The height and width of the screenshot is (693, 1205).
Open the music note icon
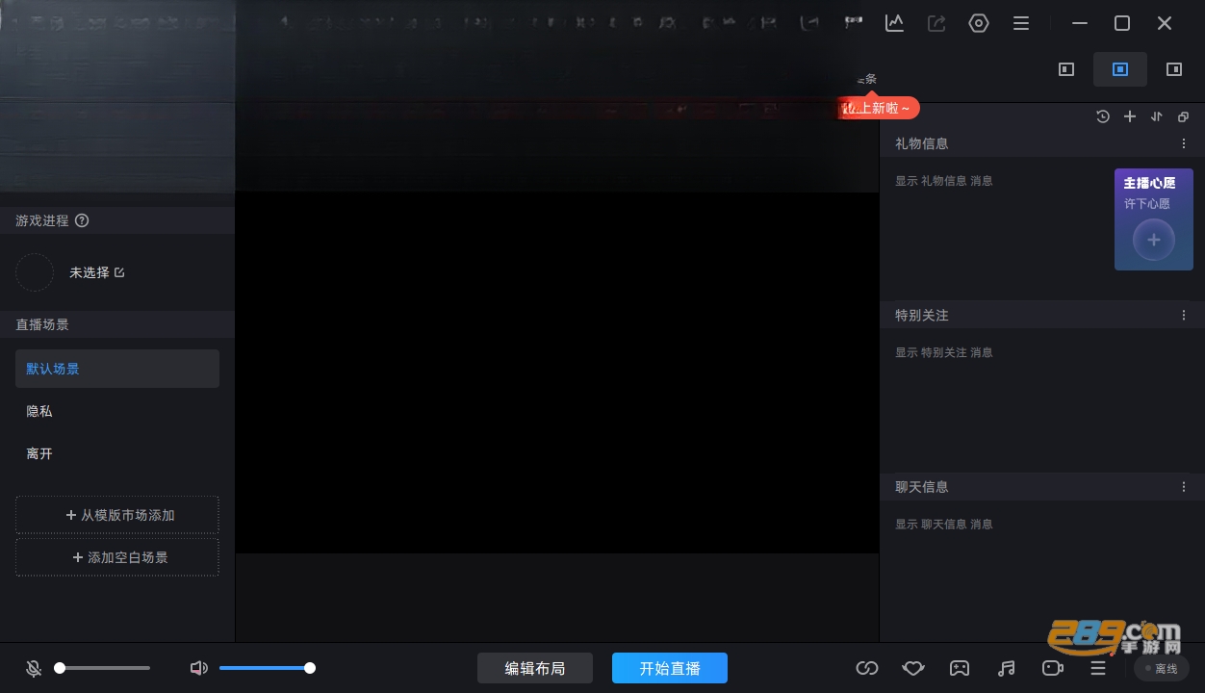coord(1006,668)
